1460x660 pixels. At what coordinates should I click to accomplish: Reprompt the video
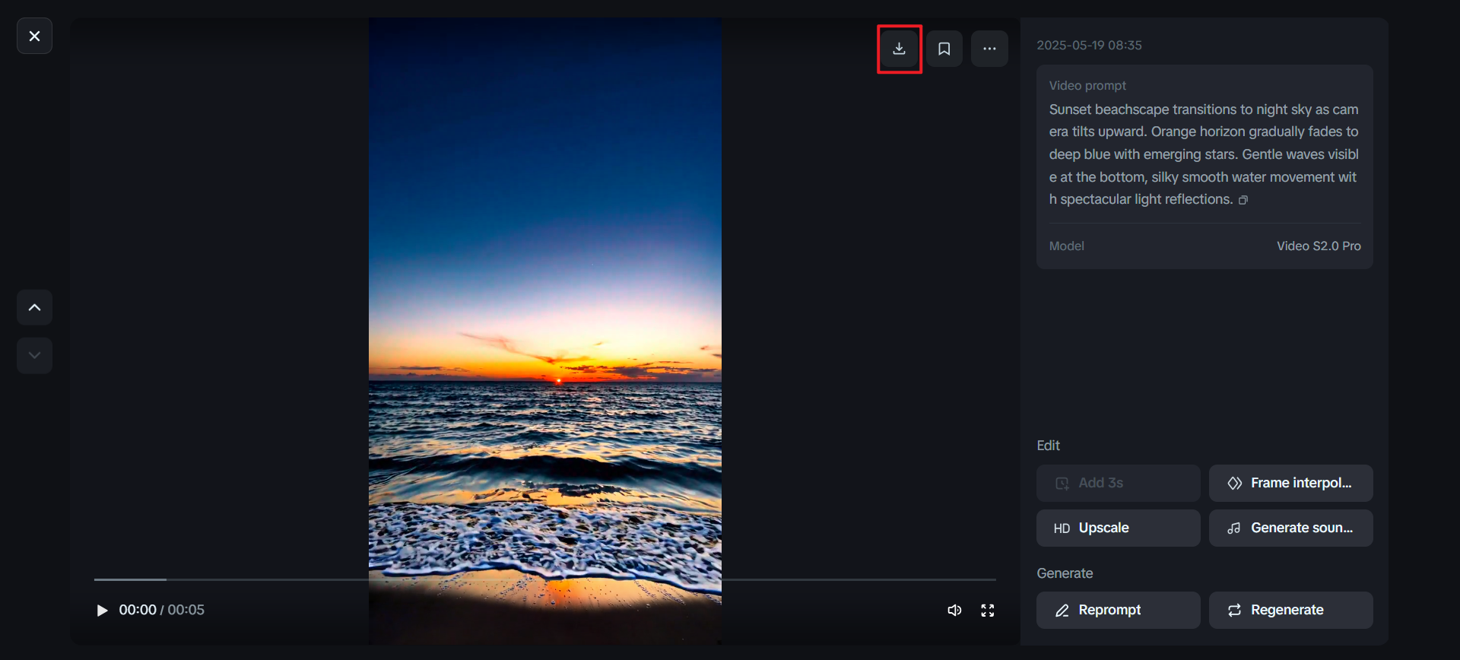(1118, 610)
